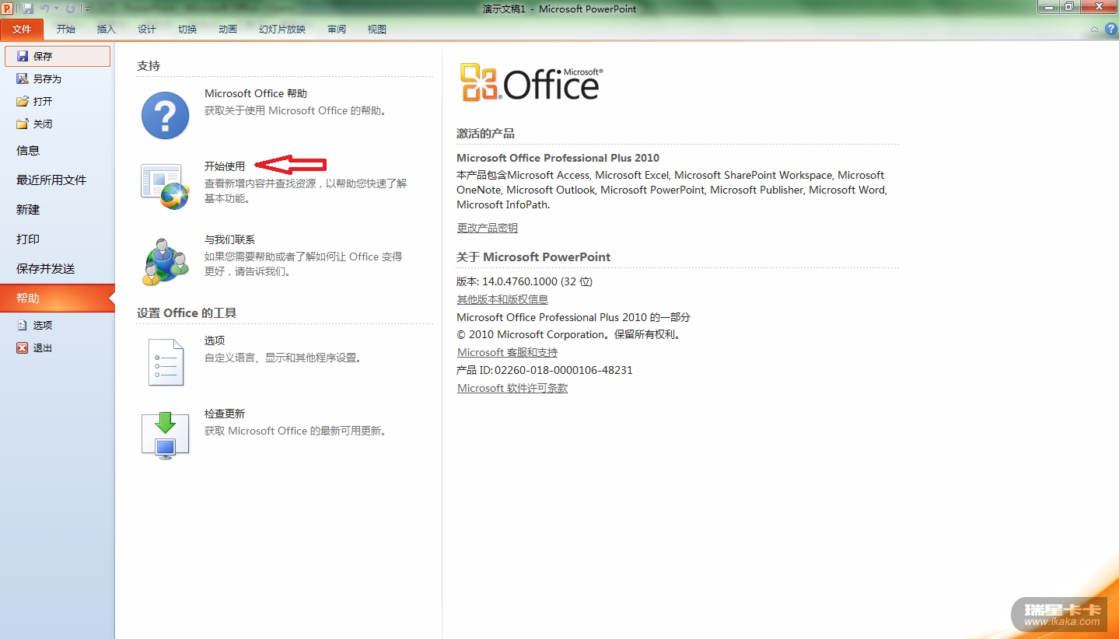This screenshot has width=1119, height=639.
Task: Switch to the 视图 (View) tab
Action: (377, 30)
